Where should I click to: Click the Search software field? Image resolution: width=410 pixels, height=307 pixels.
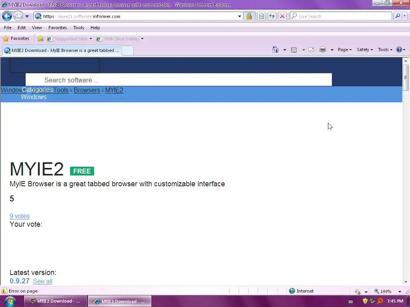point(179,80)
